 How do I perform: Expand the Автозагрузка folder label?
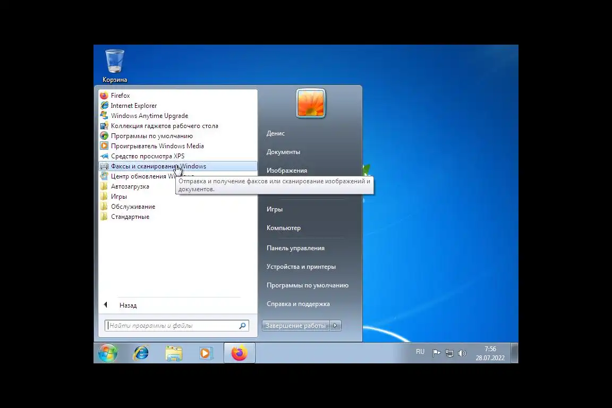(130, 186)
